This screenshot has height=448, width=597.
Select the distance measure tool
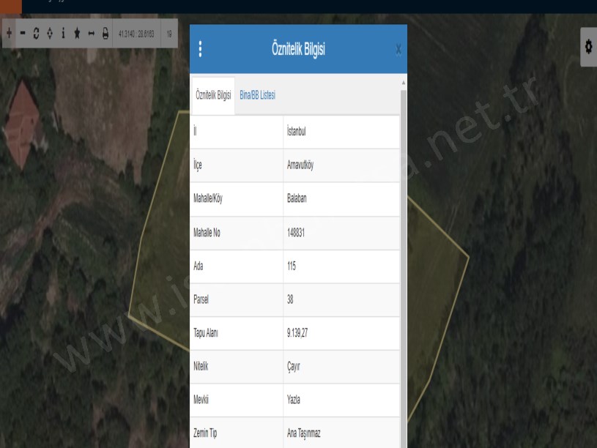click(x=92, y=34)
